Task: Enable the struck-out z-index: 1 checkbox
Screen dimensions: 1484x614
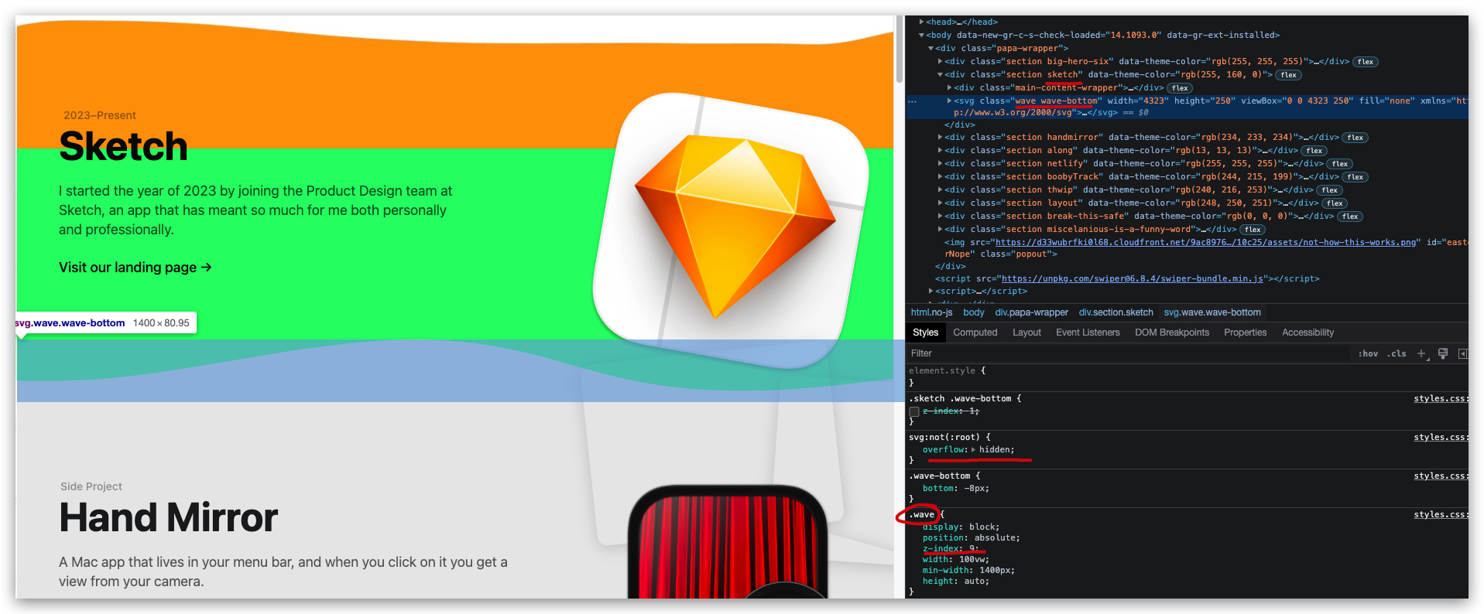Action: (914, 411)
